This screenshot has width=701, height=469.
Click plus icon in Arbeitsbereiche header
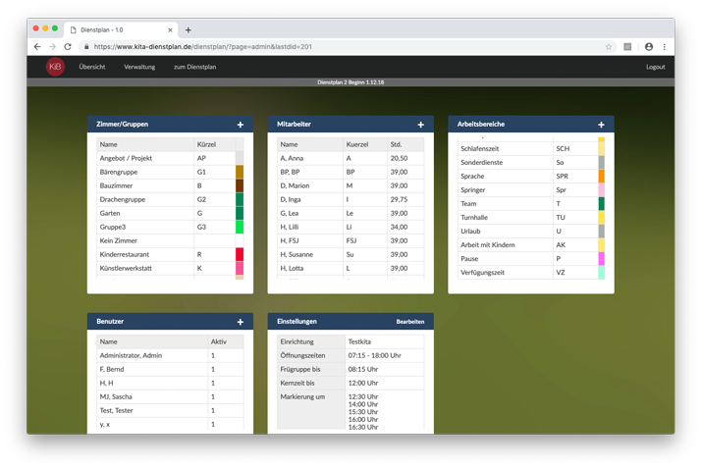pyautogui.click(x=602, y=125)
